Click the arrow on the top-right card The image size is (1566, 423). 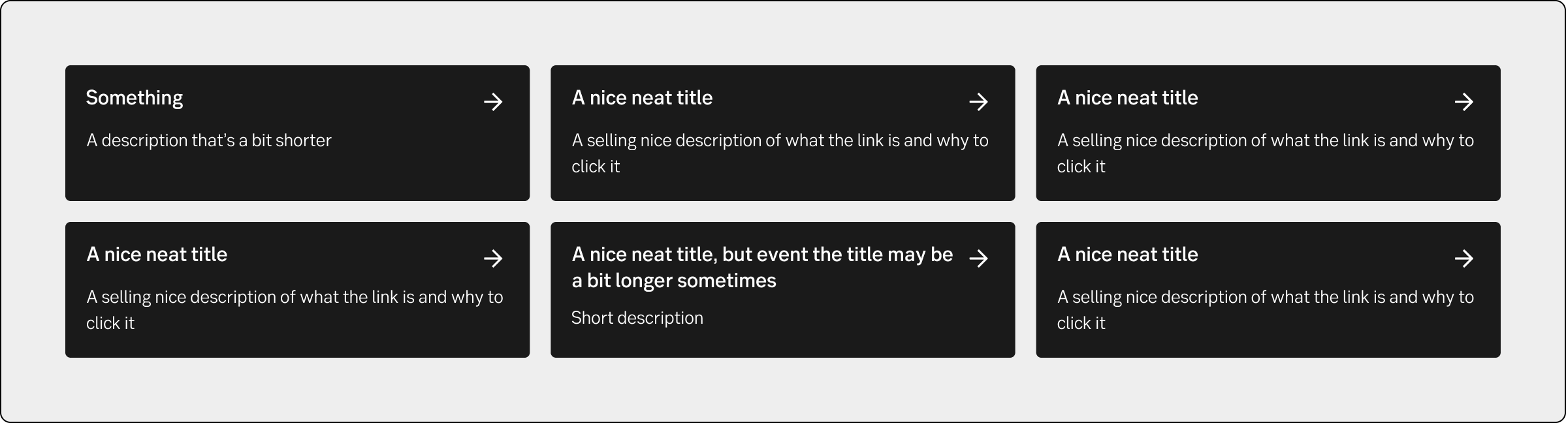coord(1463,102)
